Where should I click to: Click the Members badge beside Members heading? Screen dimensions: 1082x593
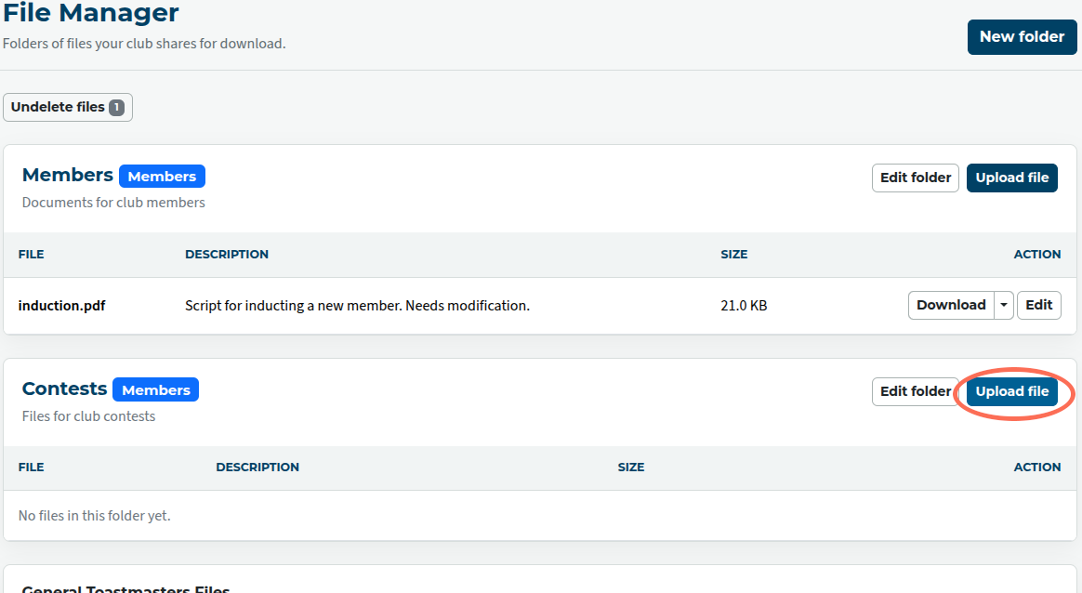pos(162,176)
